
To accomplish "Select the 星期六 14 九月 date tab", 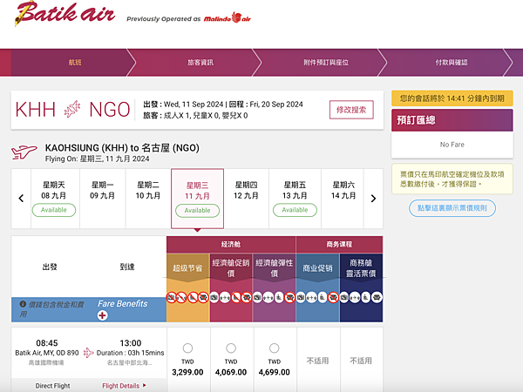I will [343, 199].
